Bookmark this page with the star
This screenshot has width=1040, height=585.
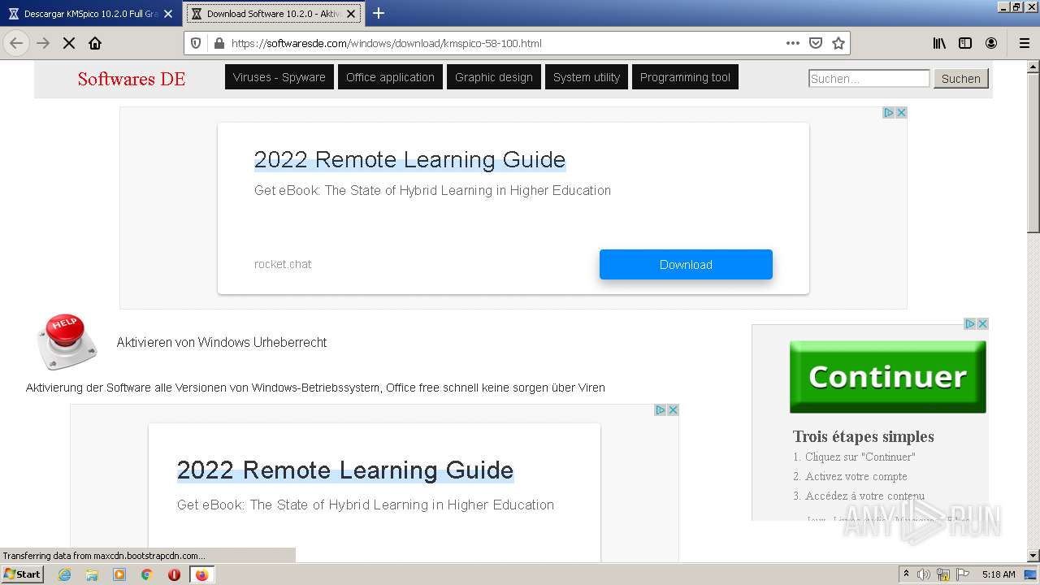point(838,43)
